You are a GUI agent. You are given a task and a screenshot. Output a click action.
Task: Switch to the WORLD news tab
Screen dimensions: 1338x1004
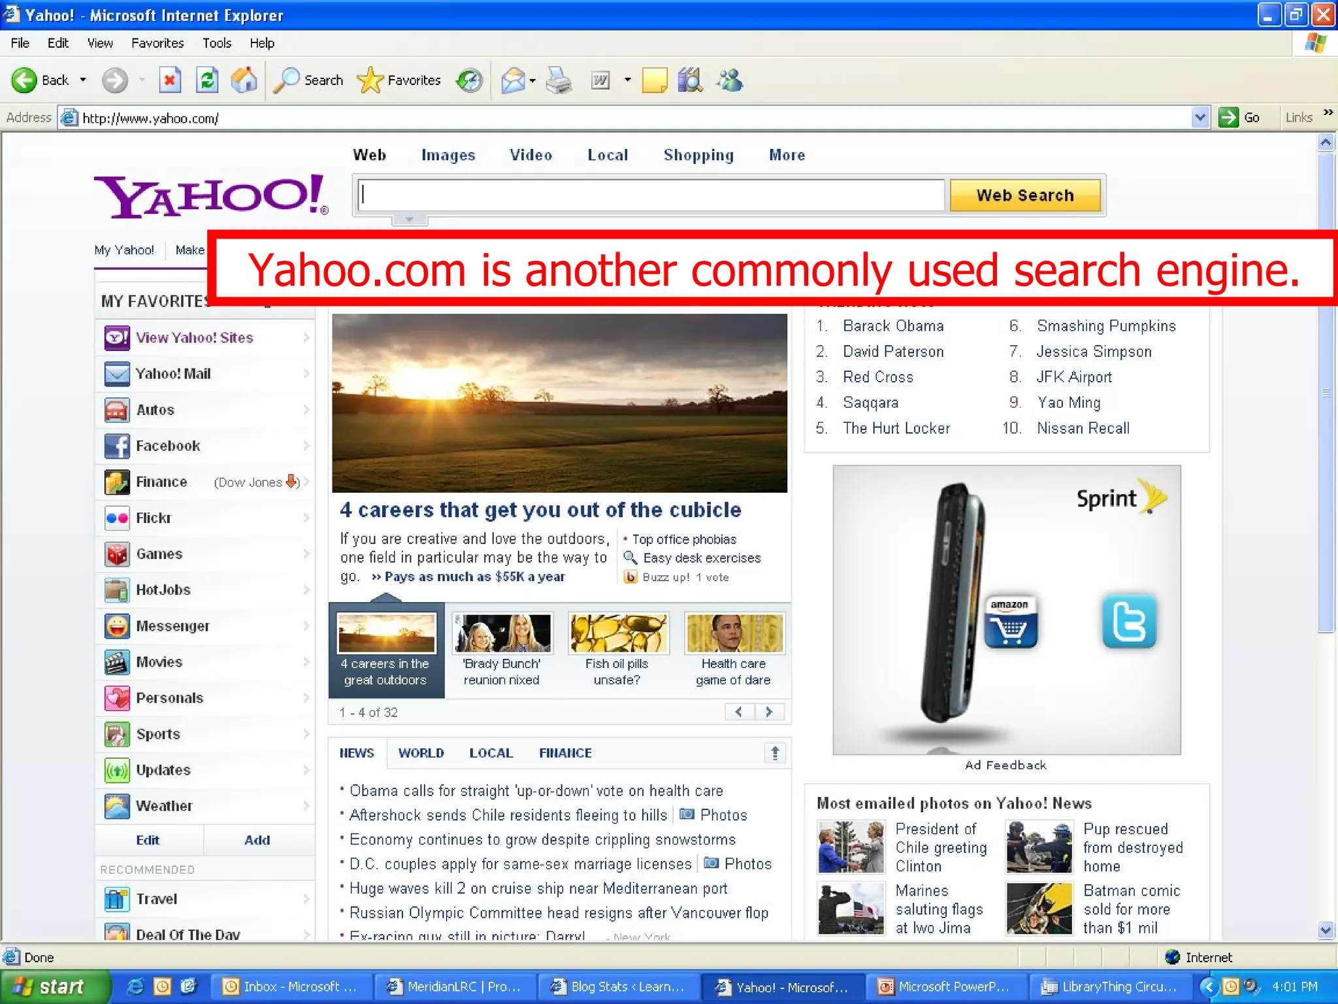pyautogui.click(x=421, y=753)
